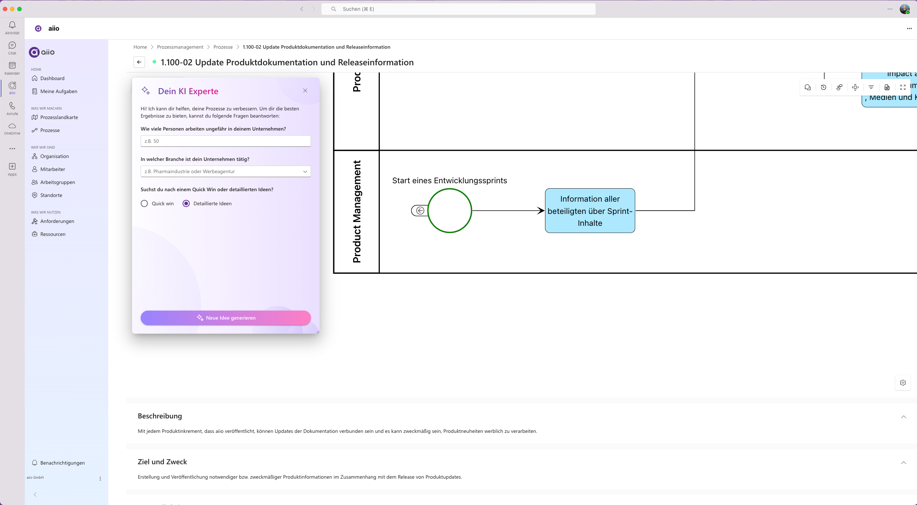Screen dimensions: 917x505
Task: Export the diagram as PDF
Action: (x=887, y=87)
